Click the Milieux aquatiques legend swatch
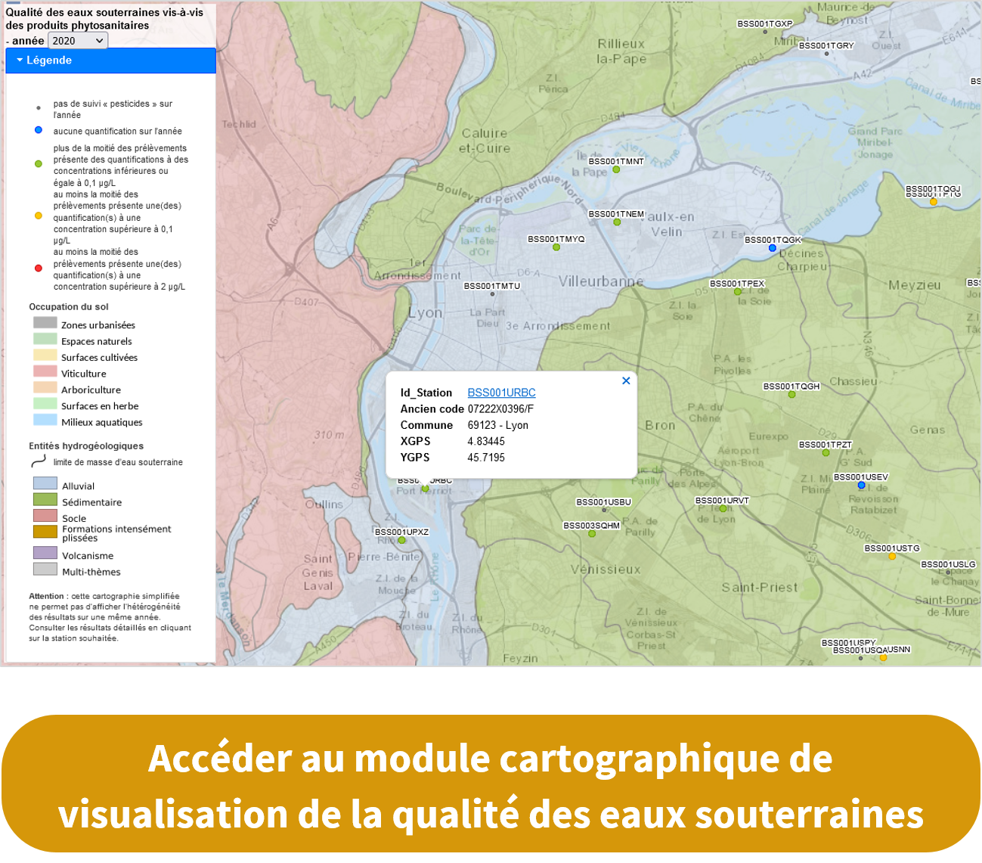This screenshot has width=982, height=863. [x=45, y=421]
